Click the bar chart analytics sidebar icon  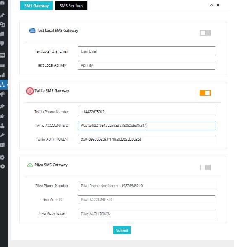[2, 75]
